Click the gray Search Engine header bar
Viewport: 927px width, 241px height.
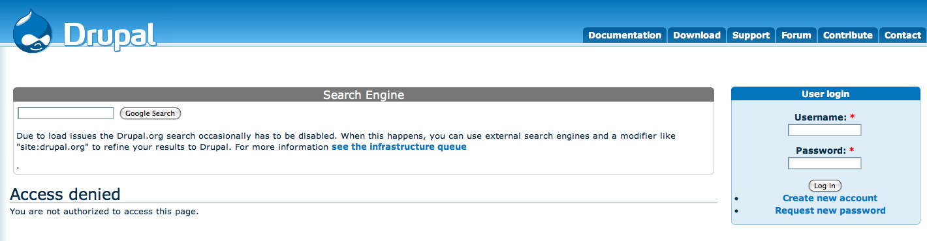[x=364, y=95]
